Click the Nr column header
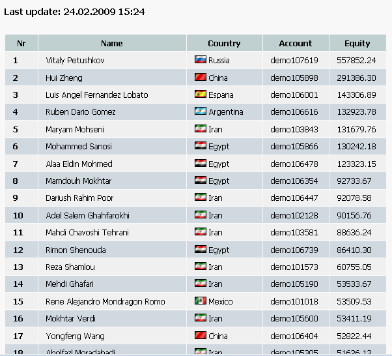The image size is (392, 356). coord(21,44)
